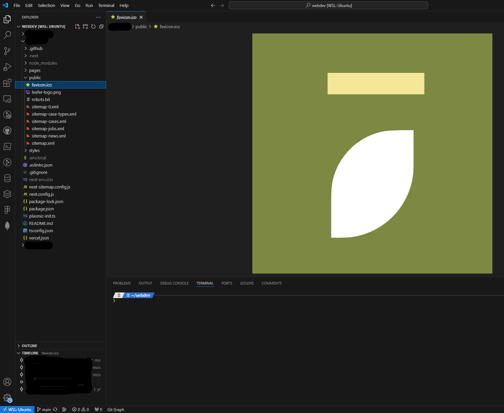Screen dimensions: 504x413
Task: Open the Terminal menu
Action: tap(106, 5)
